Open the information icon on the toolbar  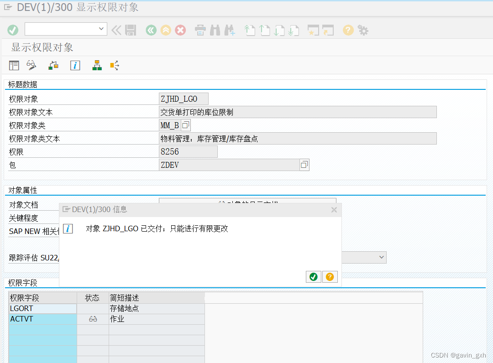(x=75, y=65)
